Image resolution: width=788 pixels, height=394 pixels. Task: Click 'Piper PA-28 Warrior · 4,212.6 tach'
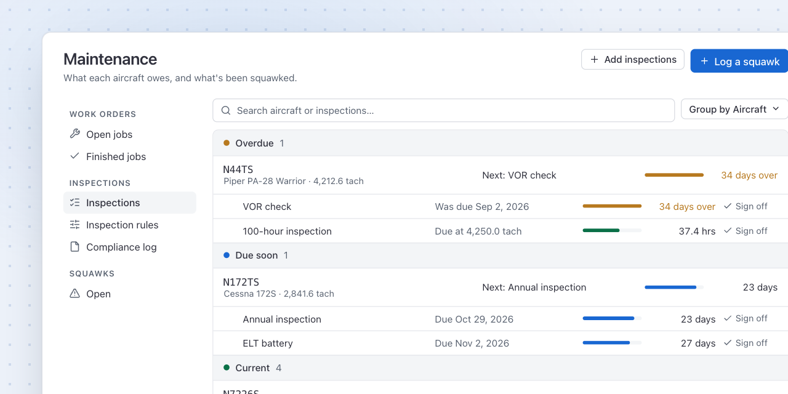click(294, 181)
